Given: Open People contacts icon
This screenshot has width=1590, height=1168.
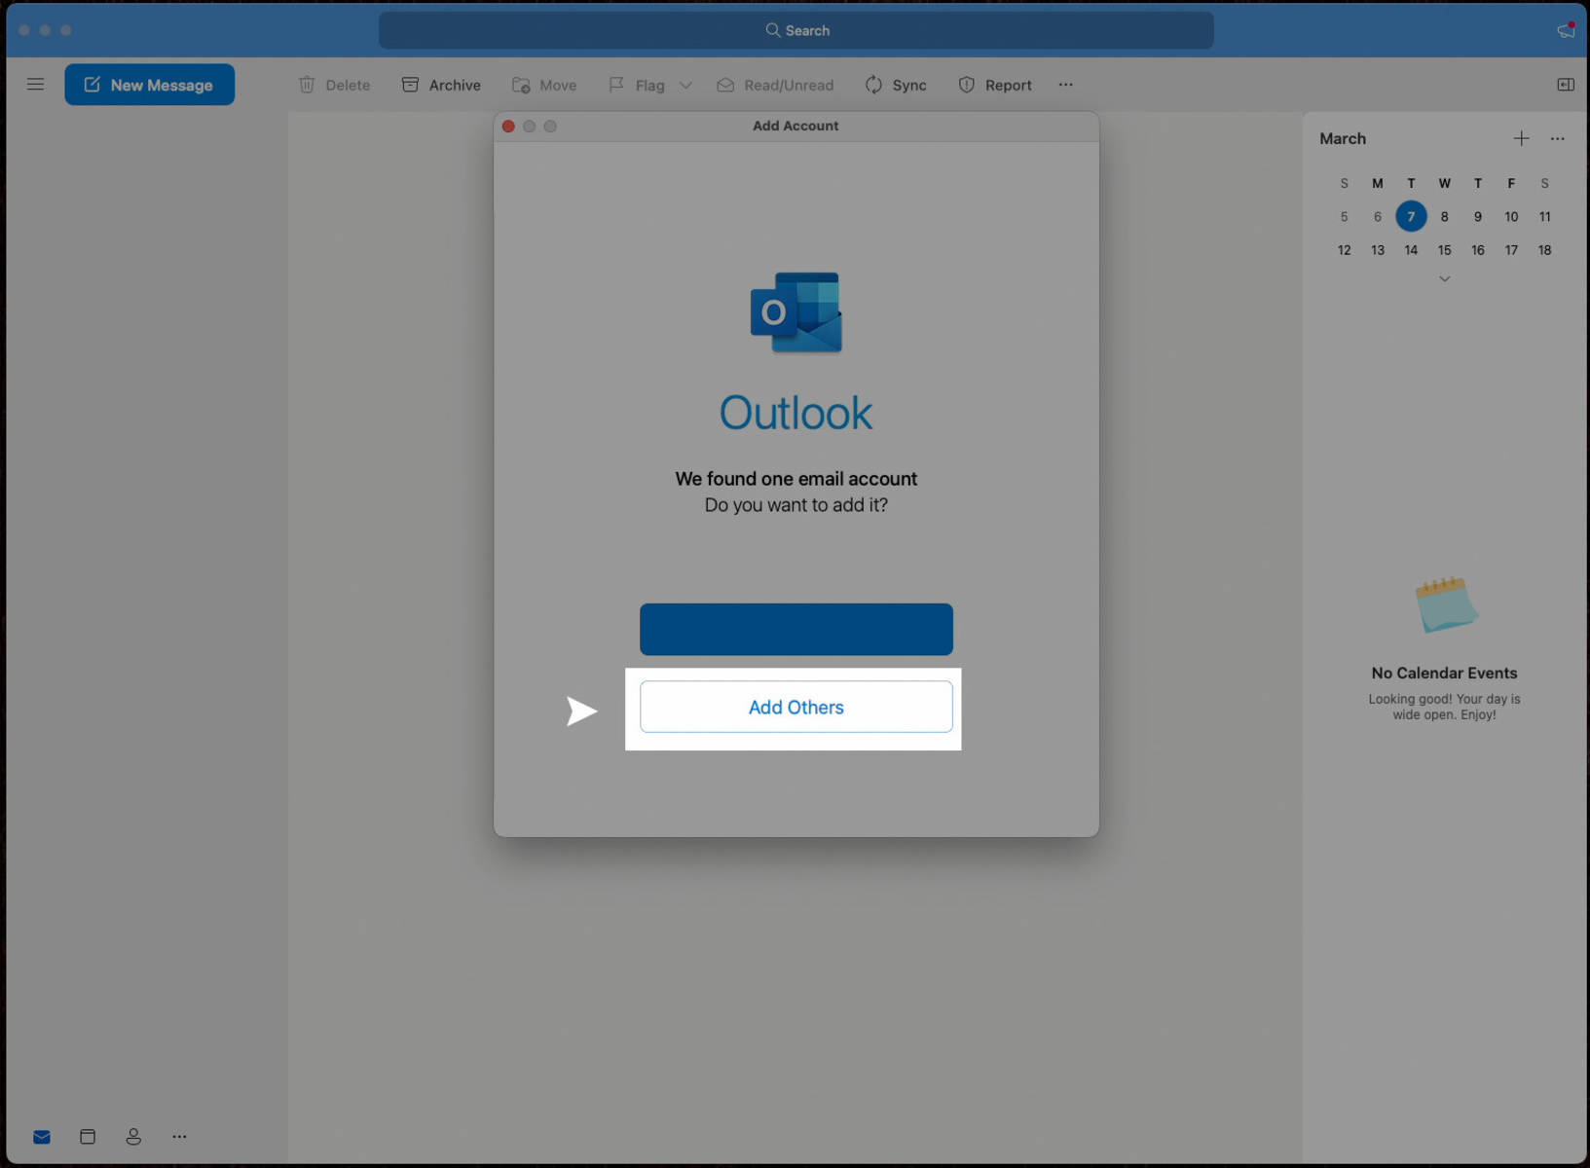Looking at the screenshot, I should point(133,1137).
